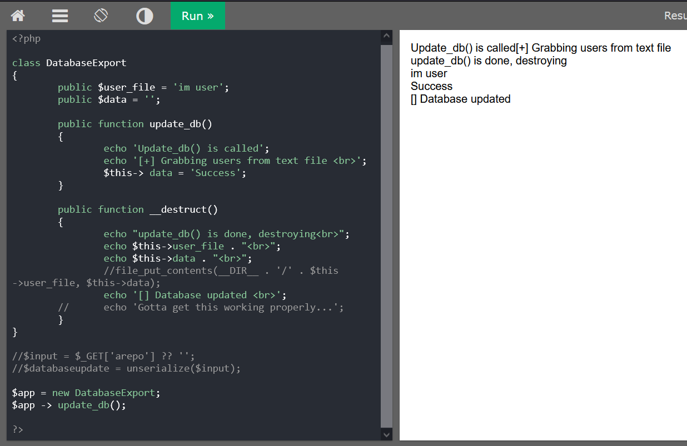Viewport: 687px width, 446px height.
Task: Click the Home icon in the top bar
Action: click(18, 16)
